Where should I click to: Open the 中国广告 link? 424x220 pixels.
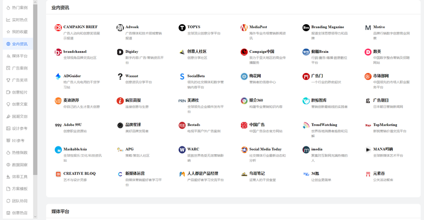257,125
